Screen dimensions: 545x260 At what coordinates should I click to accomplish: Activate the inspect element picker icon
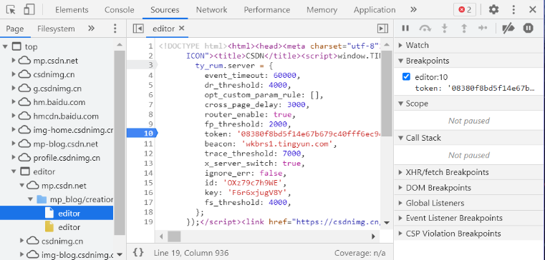pos(11,10)
